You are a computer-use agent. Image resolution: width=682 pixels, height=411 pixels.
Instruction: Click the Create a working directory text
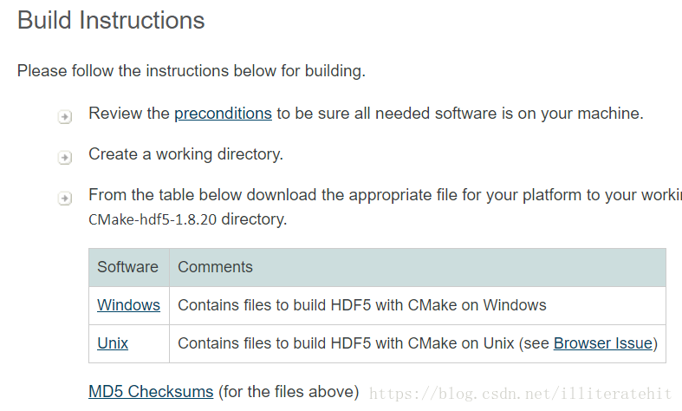185,154
